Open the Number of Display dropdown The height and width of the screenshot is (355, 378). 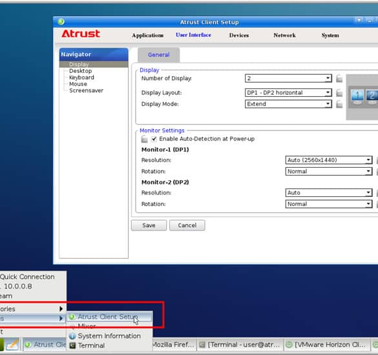click(x=288, y=79)
